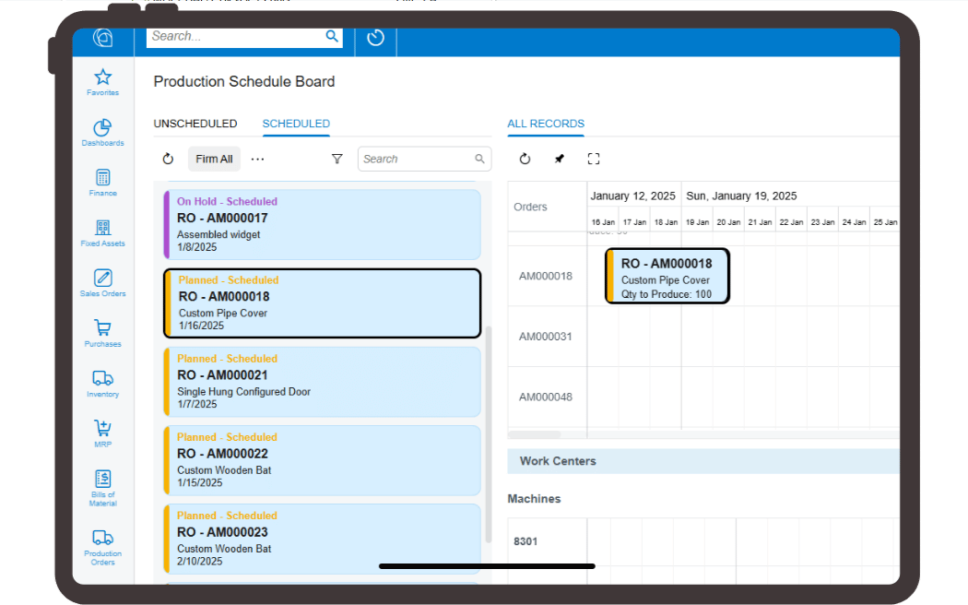Refresh the scheduled orders list

pos(168,159)
